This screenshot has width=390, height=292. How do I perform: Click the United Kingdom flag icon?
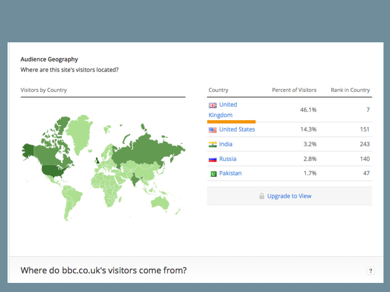coord(213,105)
